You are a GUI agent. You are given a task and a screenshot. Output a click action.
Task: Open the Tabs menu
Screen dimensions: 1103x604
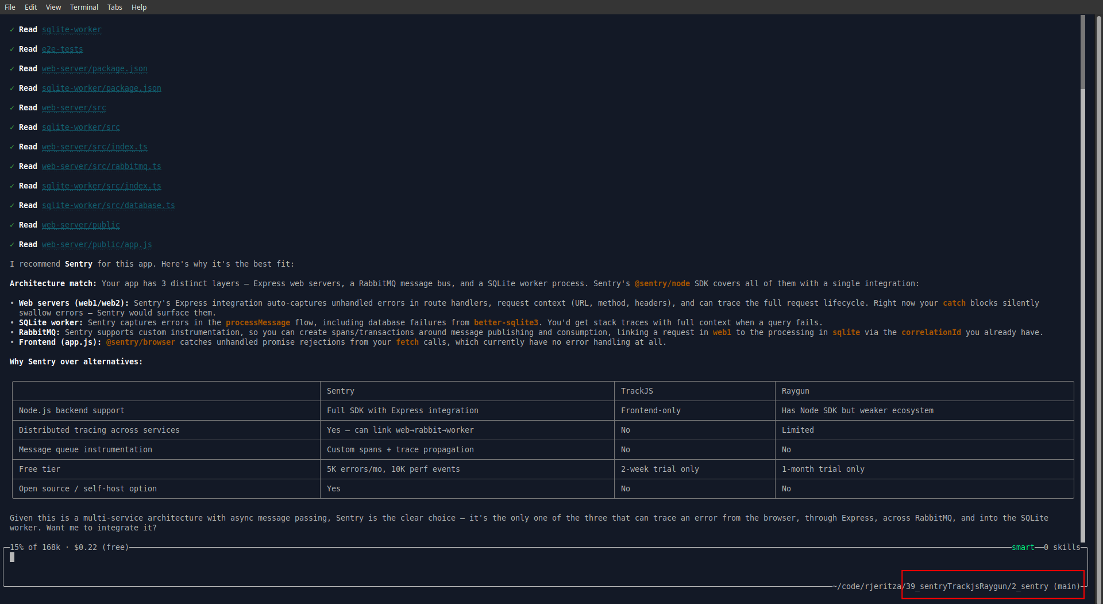(114, 7)
